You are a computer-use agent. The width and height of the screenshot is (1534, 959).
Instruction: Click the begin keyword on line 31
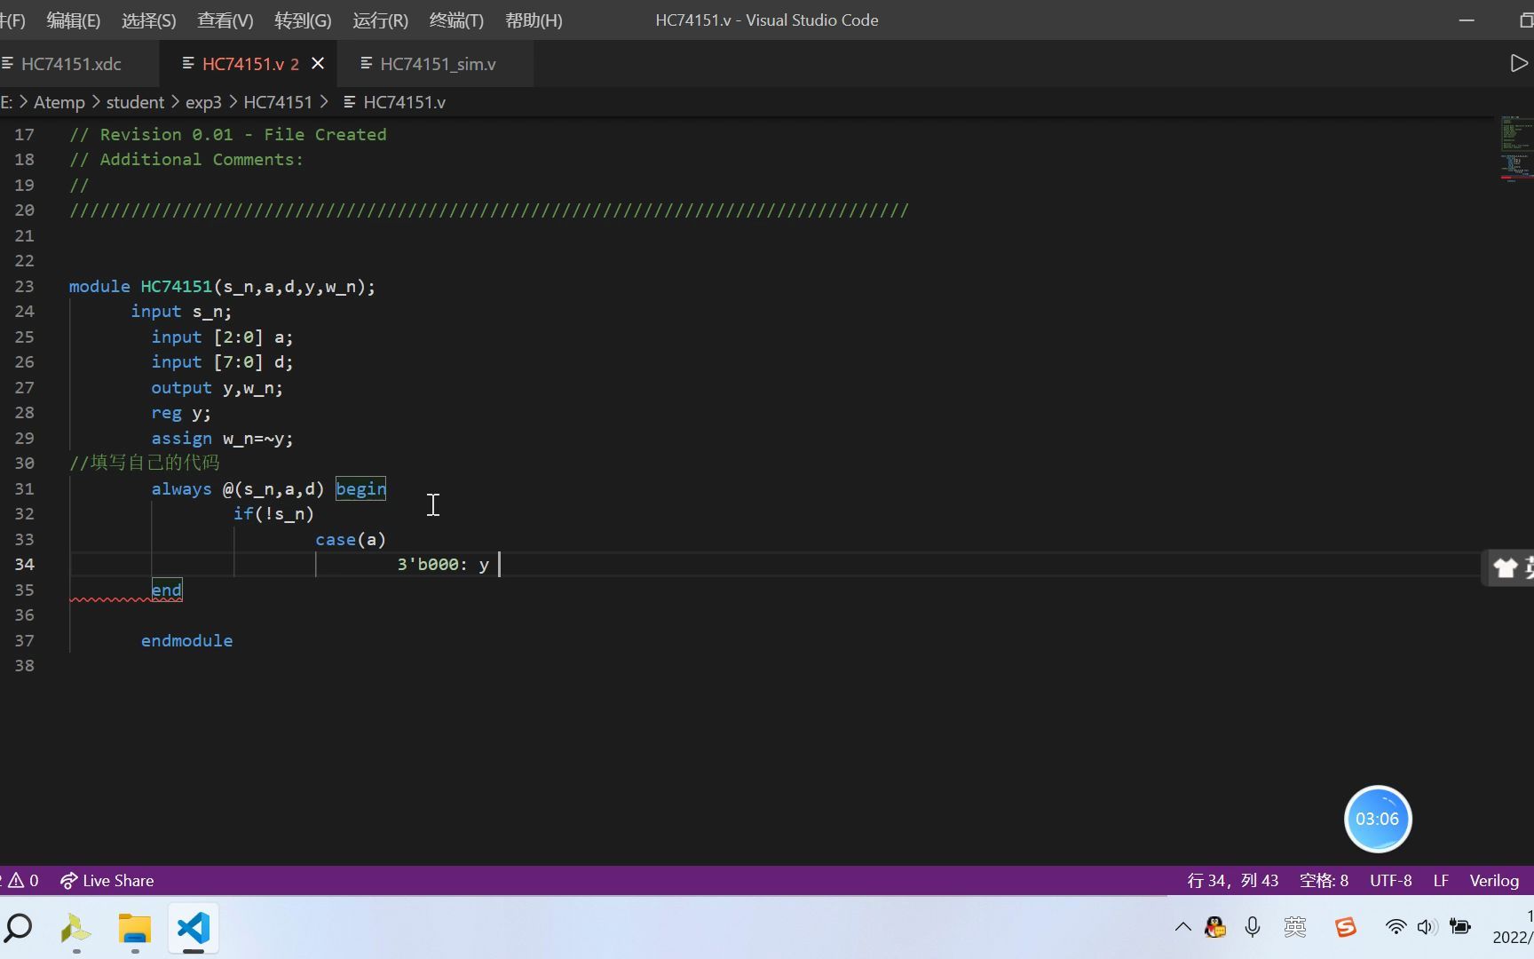[x=360, y=489]
